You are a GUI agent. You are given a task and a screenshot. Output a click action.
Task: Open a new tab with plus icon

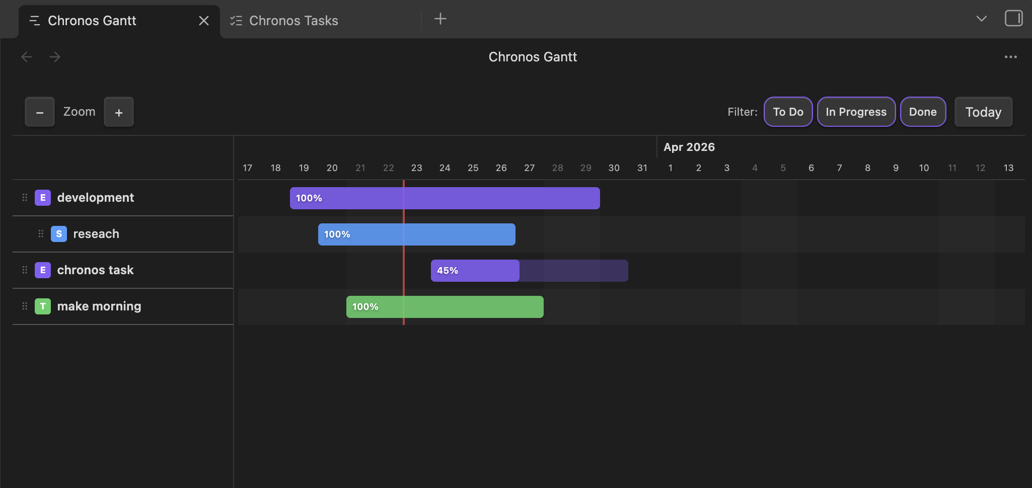tap(440, 19)
